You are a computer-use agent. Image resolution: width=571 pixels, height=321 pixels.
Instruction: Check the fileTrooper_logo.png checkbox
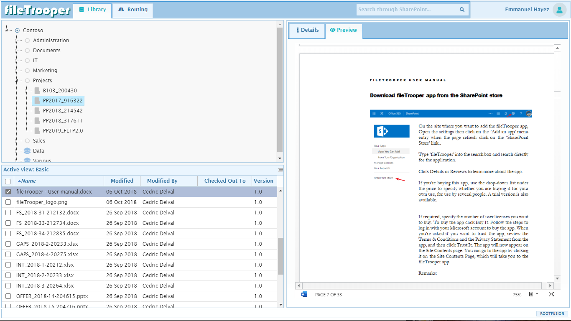(x=8, y=202)
